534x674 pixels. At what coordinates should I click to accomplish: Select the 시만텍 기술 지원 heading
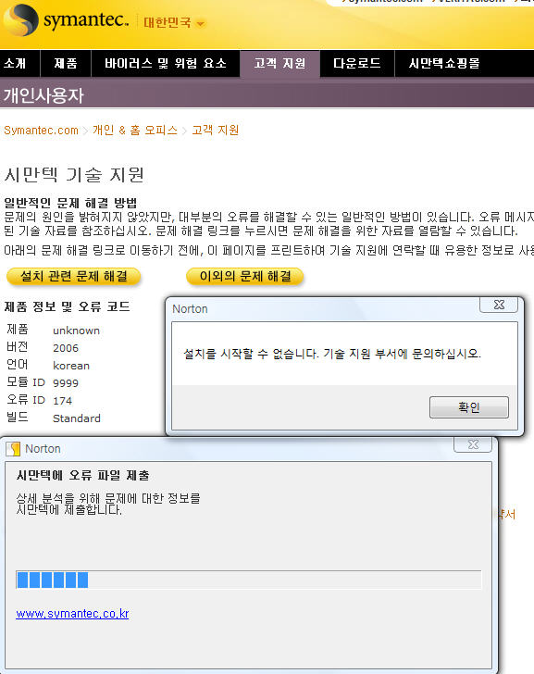74,175
